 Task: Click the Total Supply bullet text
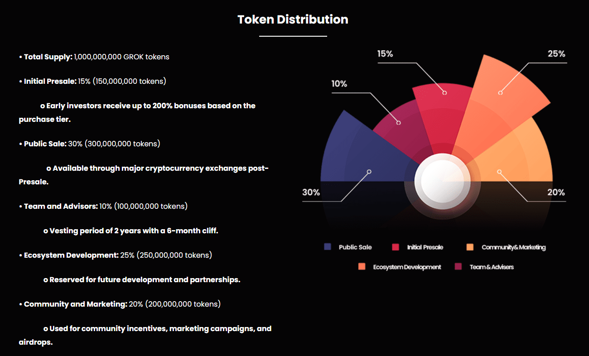click(97, 57)
